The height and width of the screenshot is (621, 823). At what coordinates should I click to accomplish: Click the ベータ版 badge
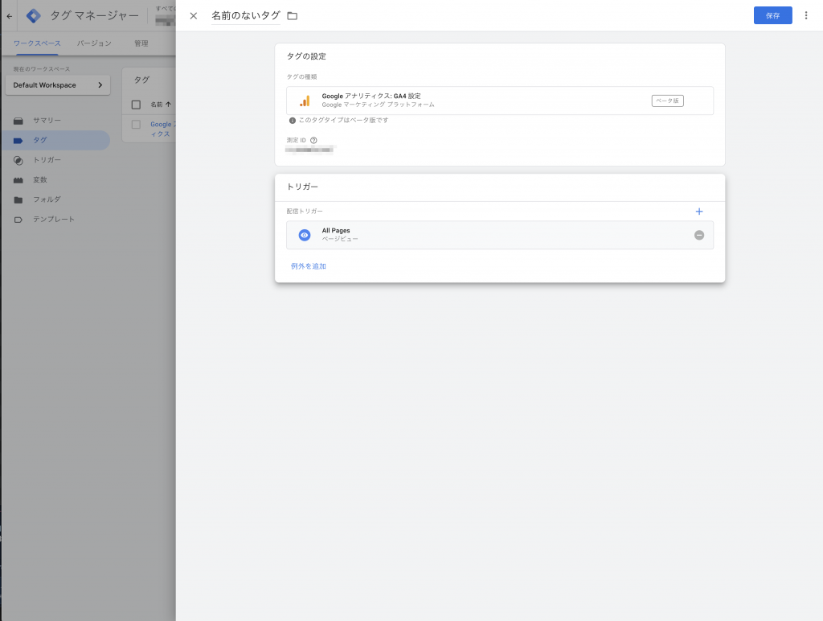click(667, 101)
